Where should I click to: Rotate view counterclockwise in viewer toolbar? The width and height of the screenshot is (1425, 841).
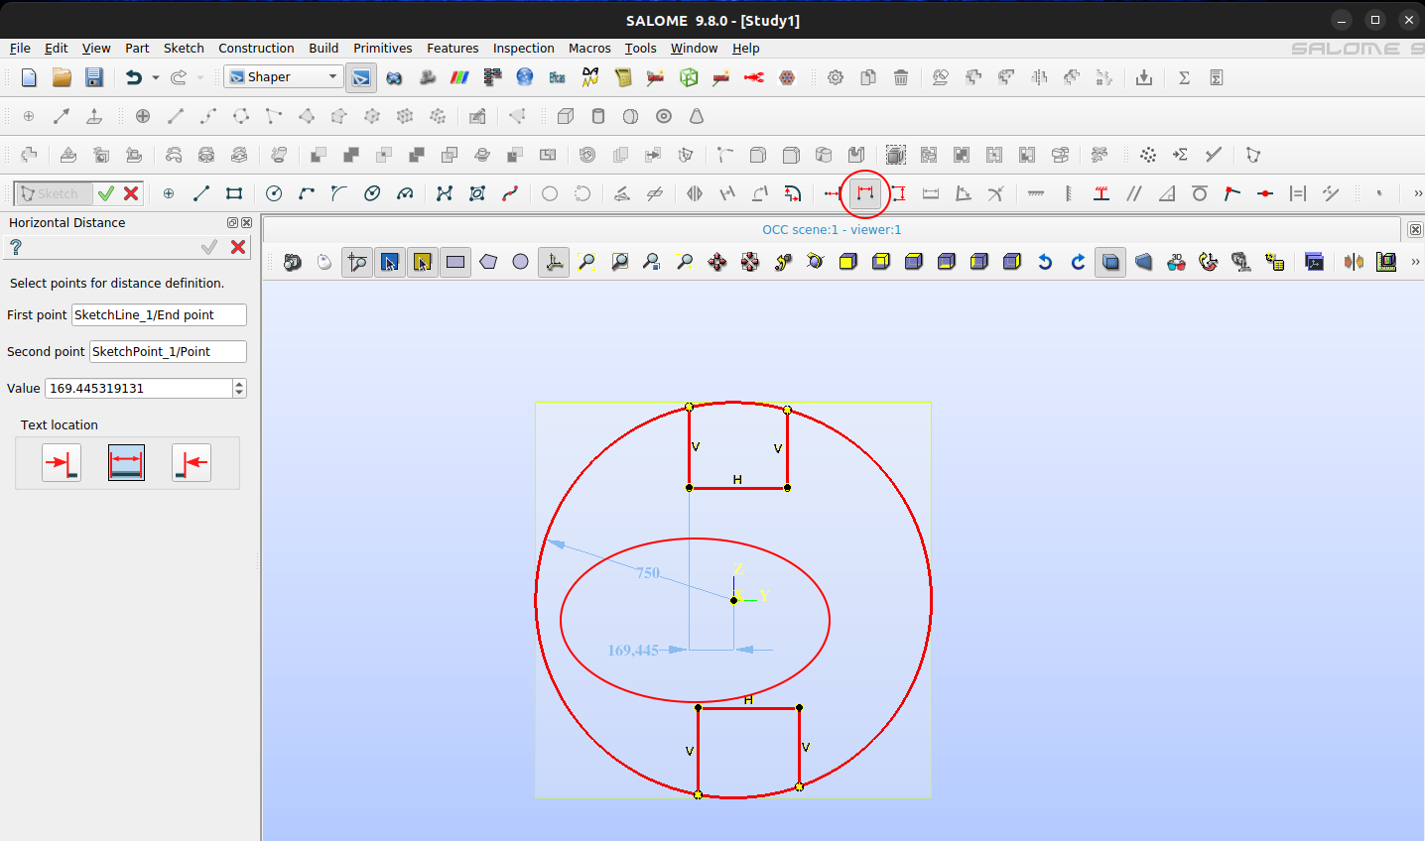coord(1045,262)
